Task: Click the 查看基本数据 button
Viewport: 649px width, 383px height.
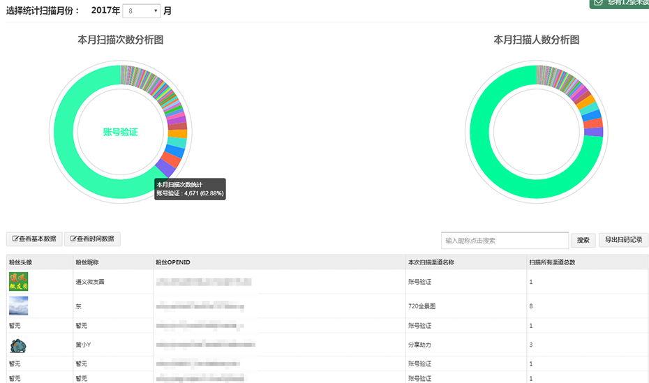Action: coord(35,239)
